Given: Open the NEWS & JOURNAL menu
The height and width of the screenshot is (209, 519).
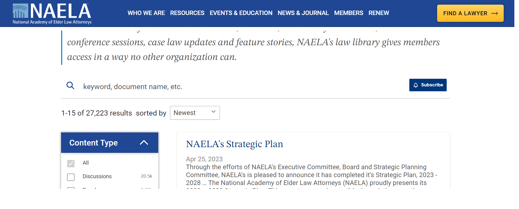Looking at the screenshot, I should 303,13.
